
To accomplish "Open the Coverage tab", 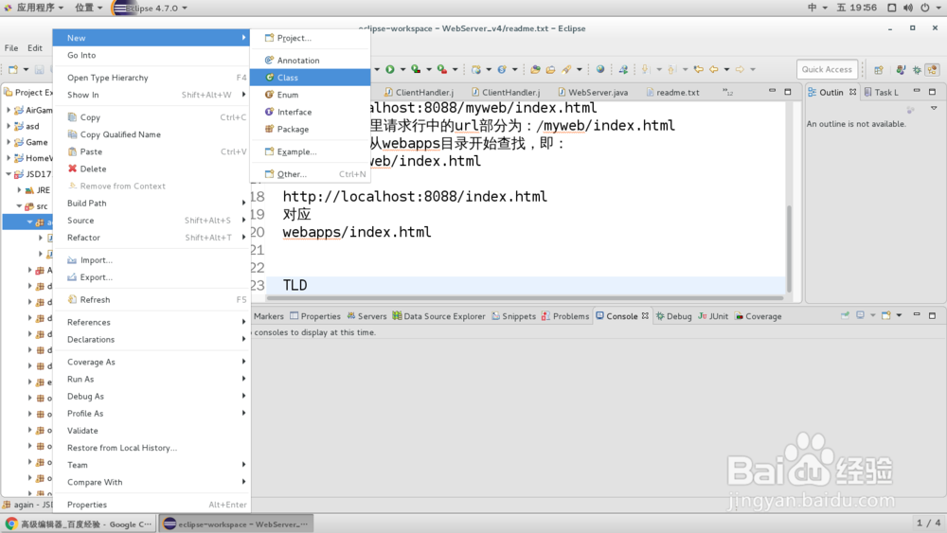I will click(758, 316).
